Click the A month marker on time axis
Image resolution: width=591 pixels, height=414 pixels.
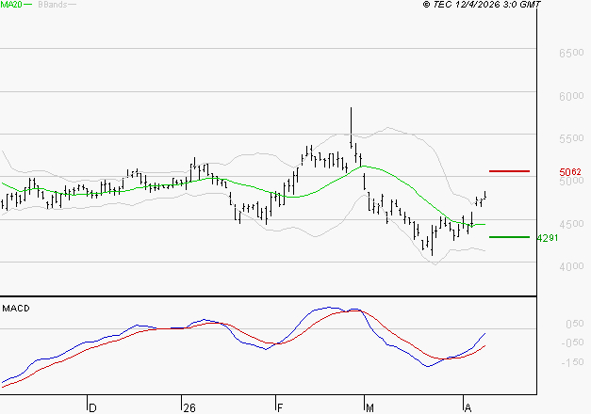coord(468,407)
